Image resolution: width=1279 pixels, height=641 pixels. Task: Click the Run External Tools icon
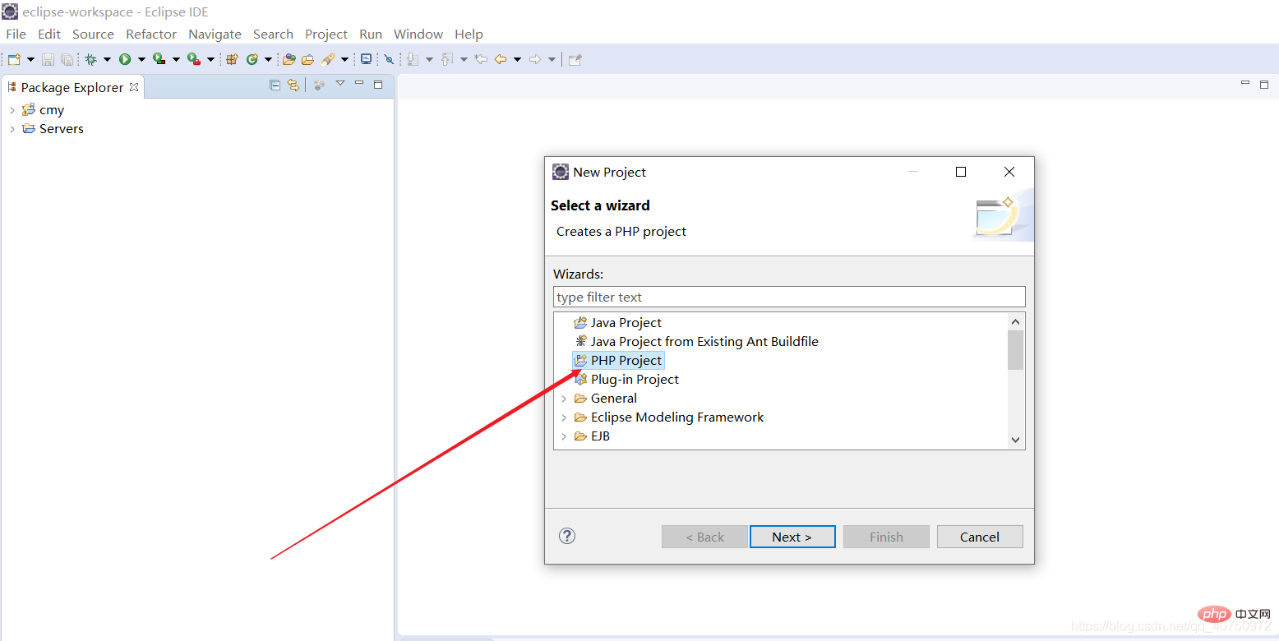pos(194,59)
